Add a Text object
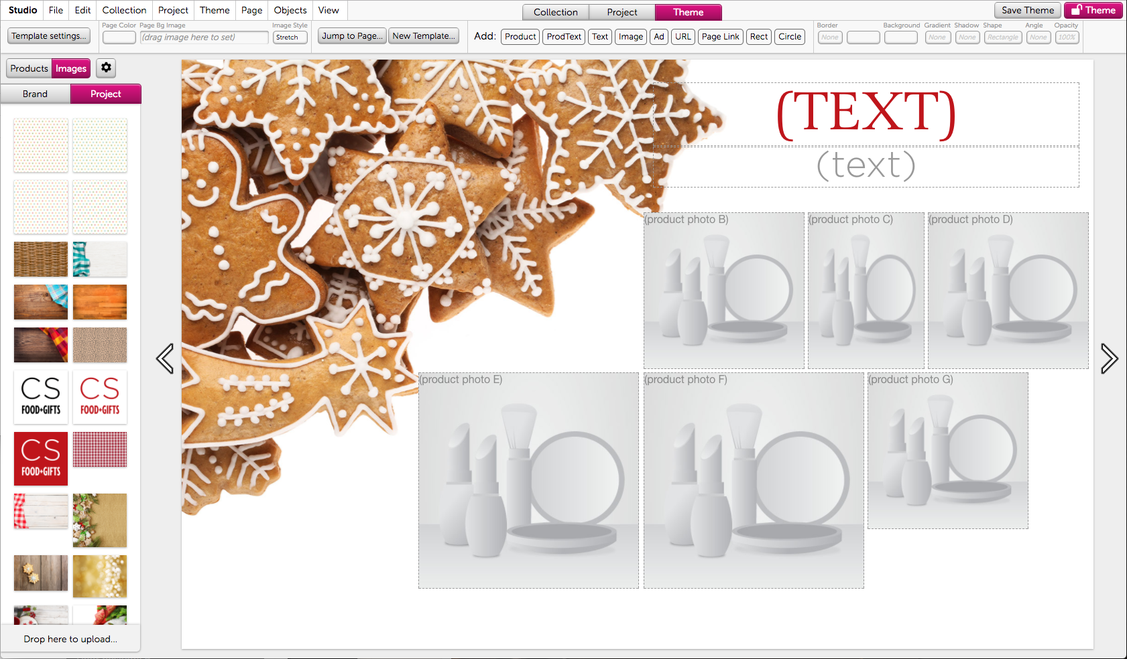 pos(600,37)
